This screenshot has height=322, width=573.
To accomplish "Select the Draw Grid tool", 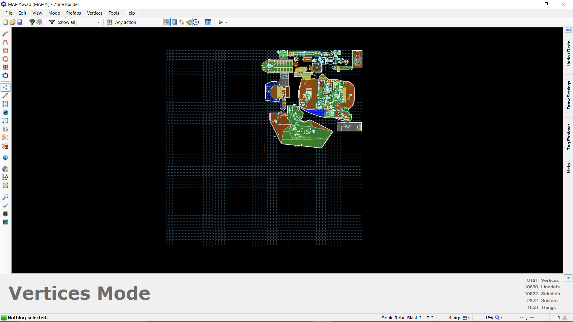I will pos(5,67).
